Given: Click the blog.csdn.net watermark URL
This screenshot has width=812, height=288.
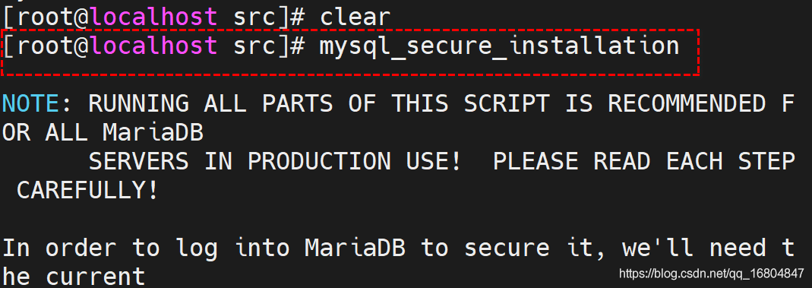Looking at the screenshot, I should [x=711, y=273].
